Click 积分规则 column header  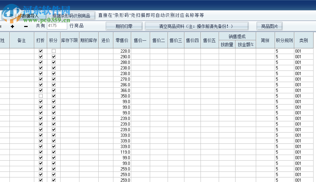coord(285,40)
